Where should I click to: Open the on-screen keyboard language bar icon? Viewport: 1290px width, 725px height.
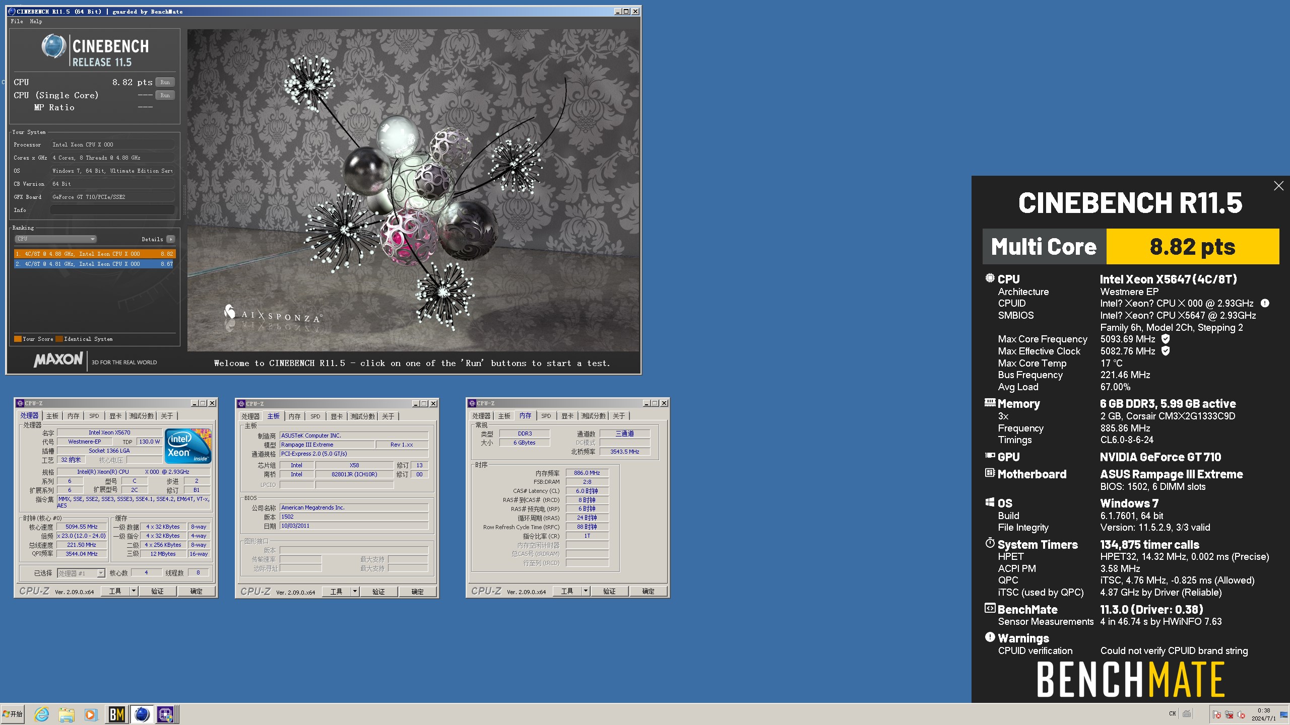[1187, 713]
